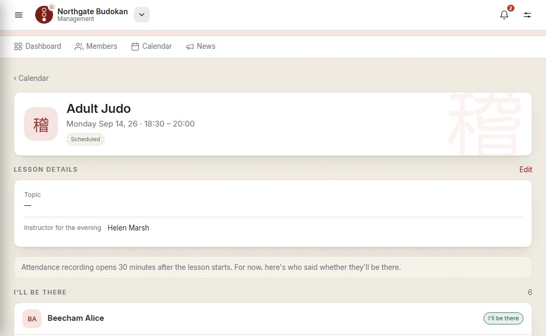
Task: Toggle Beecham Alice's "I'll be there" status
Action: [x=503, y=318]
